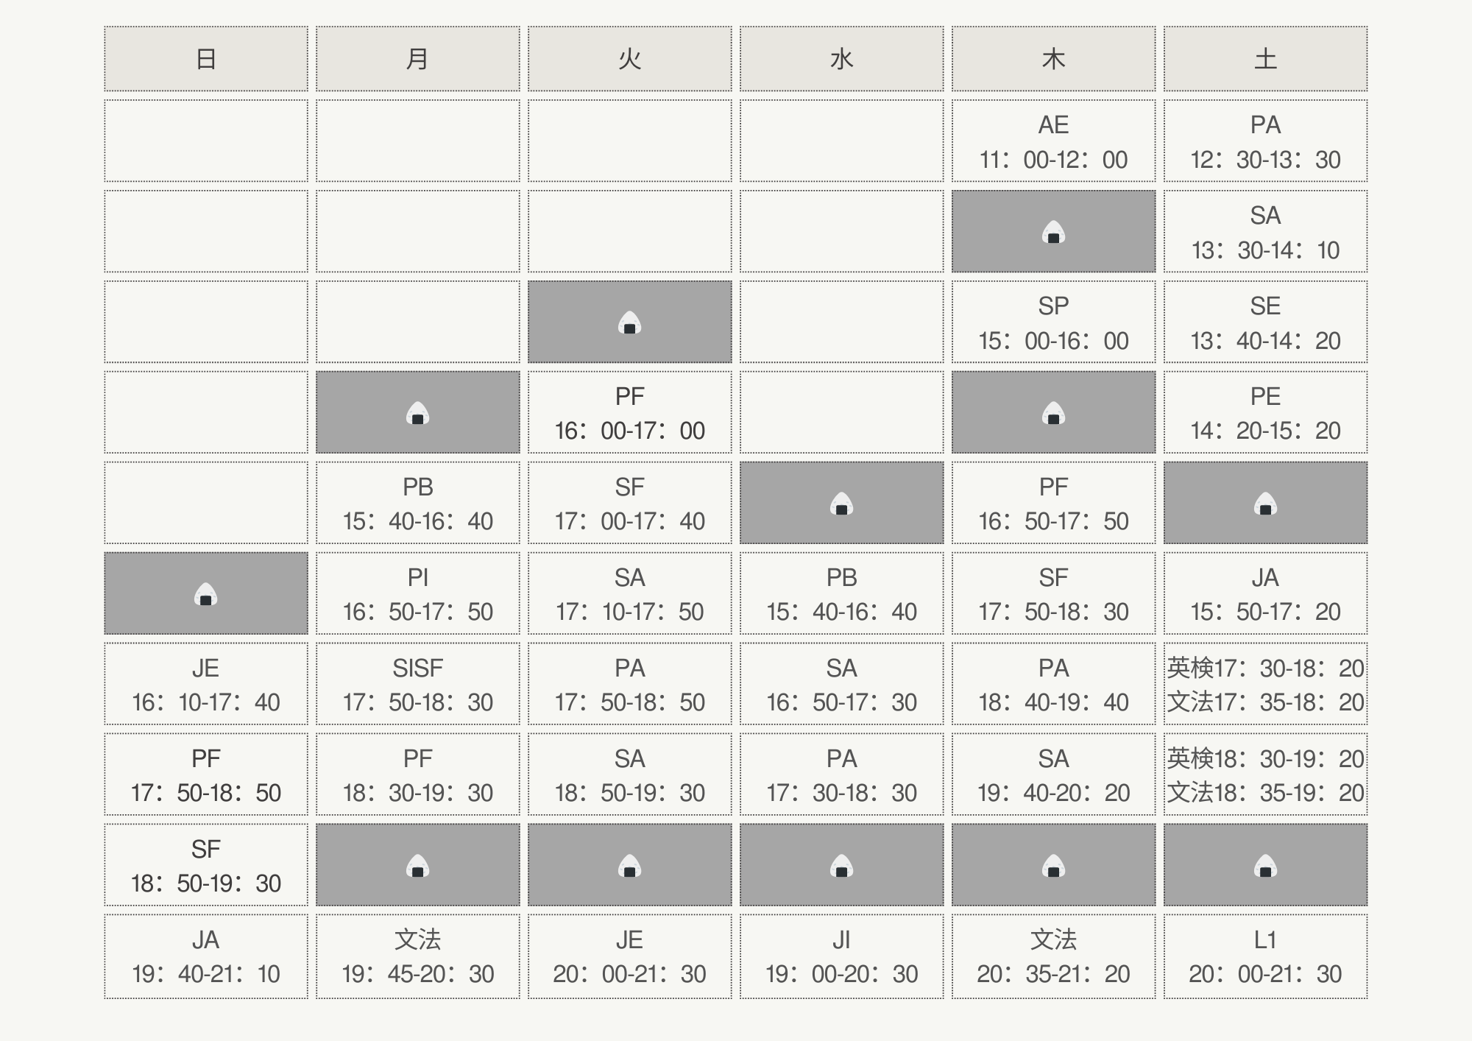
Task: Select the PI 16:50-17:50 cell
Action: click(418, 594)
